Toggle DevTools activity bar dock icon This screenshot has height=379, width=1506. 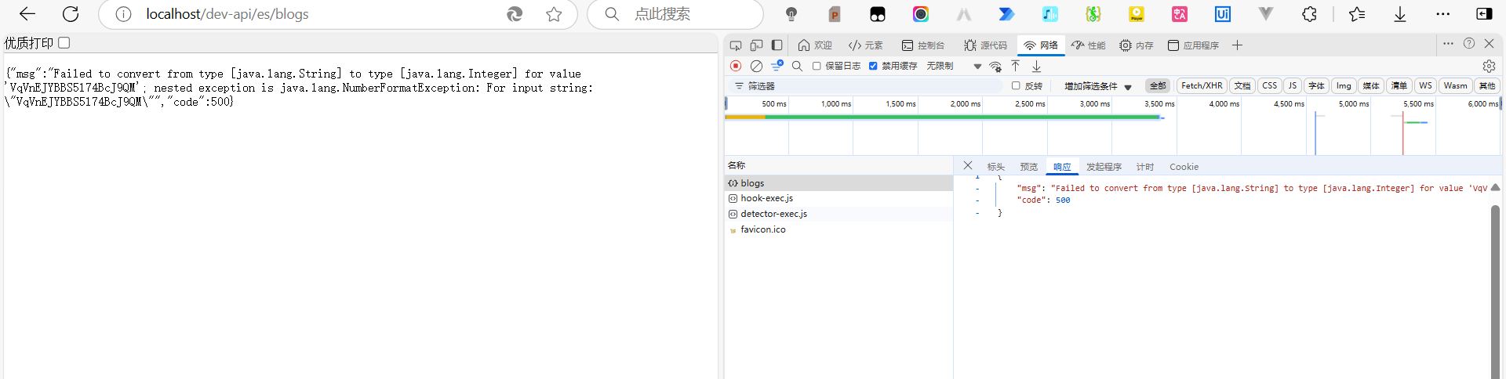[x=777, y=45]
